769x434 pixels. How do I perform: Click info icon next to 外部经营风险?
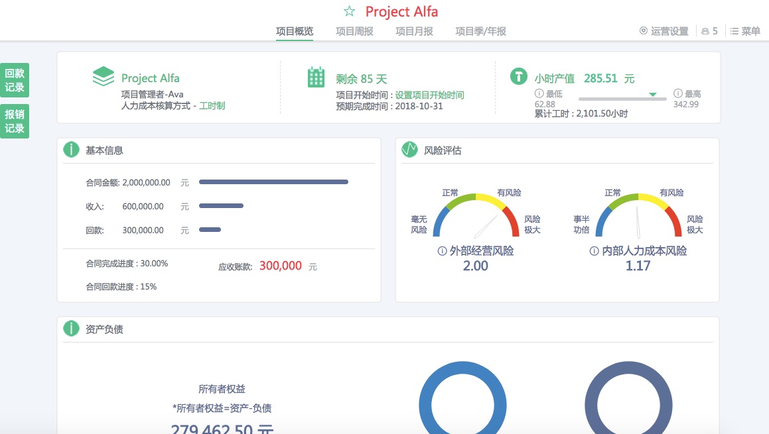tap(442, 252)
